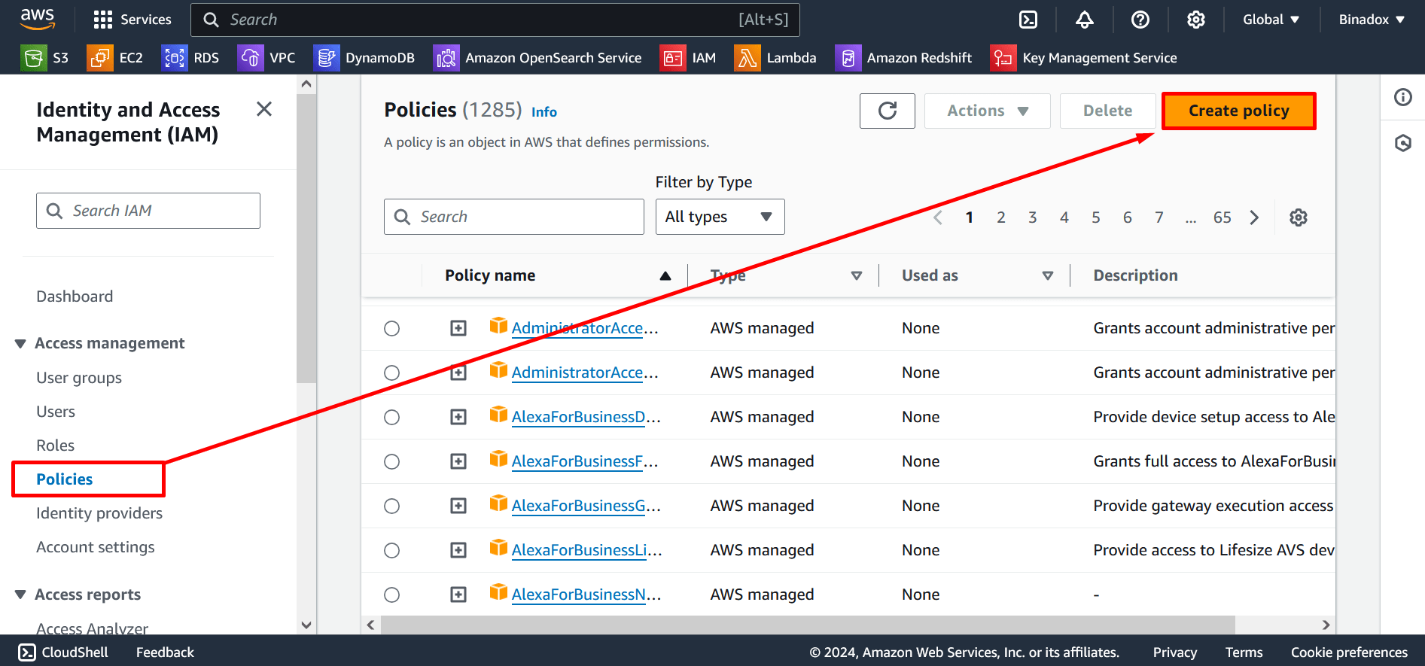Open the AWS home logo
Image resolution: width=1425 pixels, height=666 pixels.
click(38, 19)
